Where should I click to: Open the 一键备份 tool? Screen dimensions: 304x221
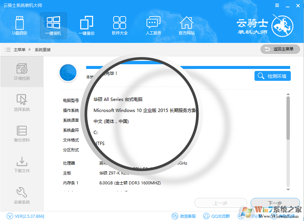[x=86, y=26]
